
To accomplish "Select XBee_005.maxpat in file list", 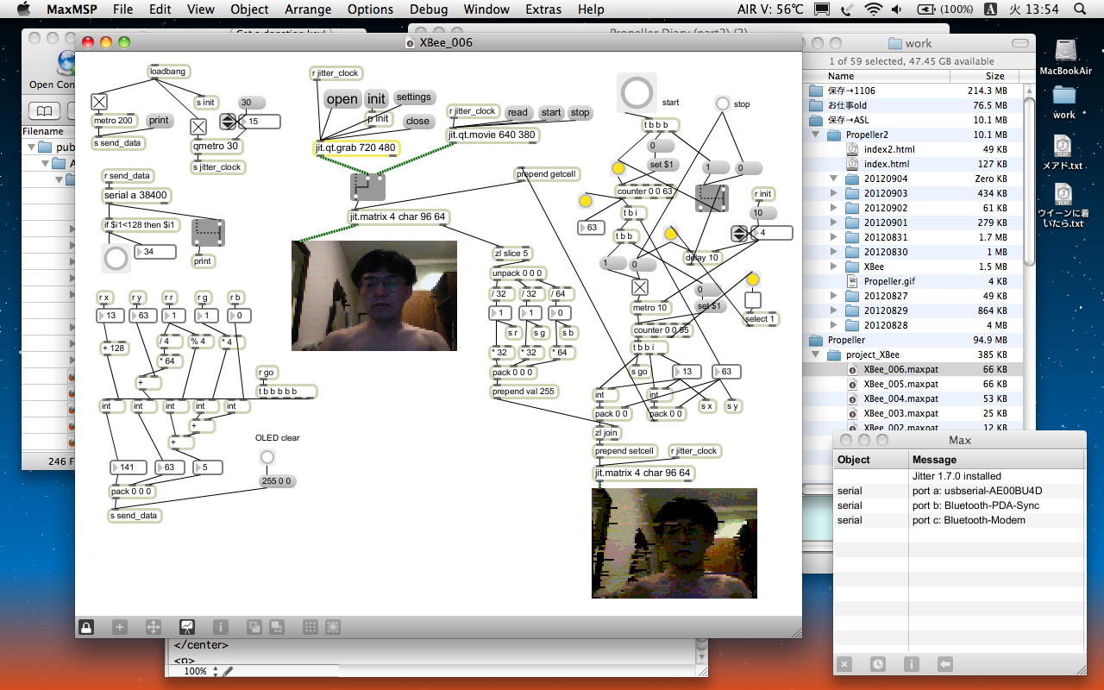I will (x=900, y=384).
